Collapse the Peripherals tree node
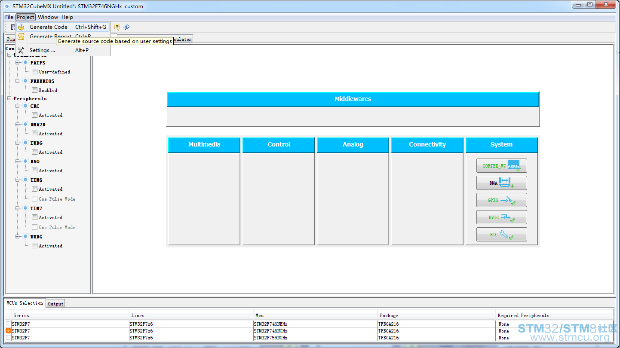620x348 pixels. point(9,98)
